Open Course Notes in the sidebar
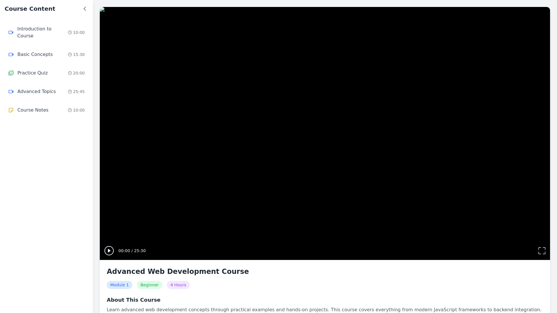Viewport: 557px width, 313px height. pyautogui.click(x=33, y=110)
